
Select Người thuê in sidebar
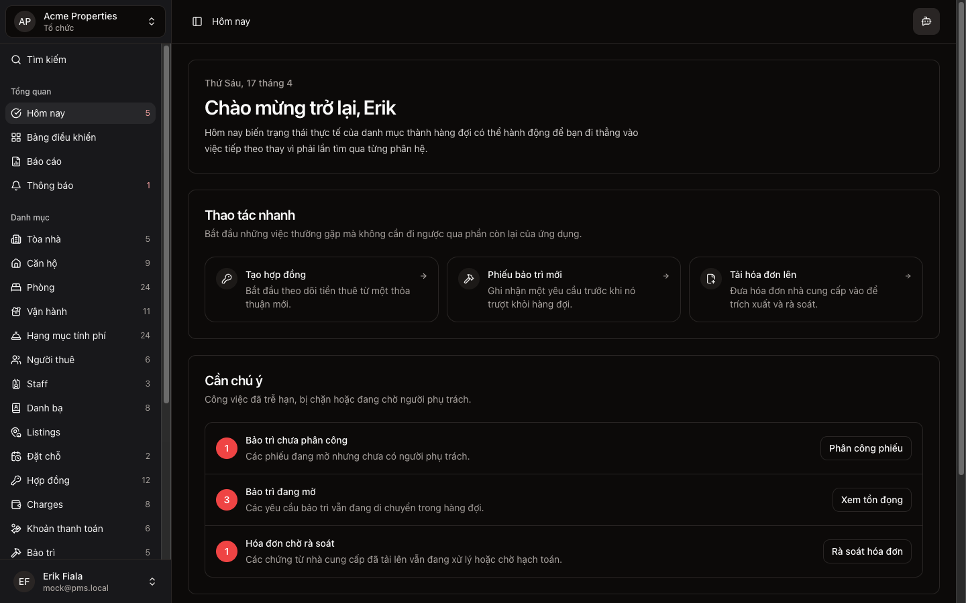point(50,360)
